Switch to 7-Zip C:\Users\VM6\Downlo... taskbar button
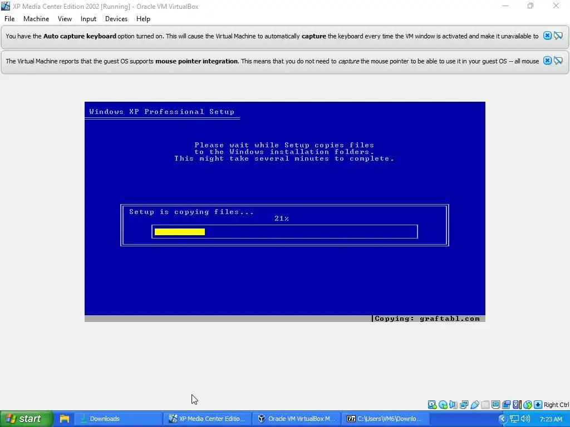The width and height of the screenshot is (570, 427). click(x=385, y=419)
